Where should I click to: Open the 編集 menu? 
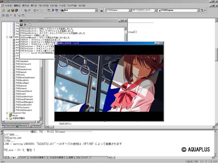pyautogui.click(x=17, y=5)
